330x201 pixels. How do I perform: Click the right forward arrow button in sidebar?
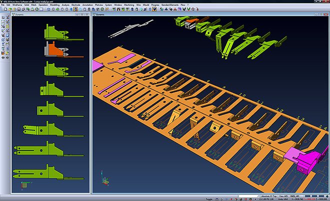(7, 57)
